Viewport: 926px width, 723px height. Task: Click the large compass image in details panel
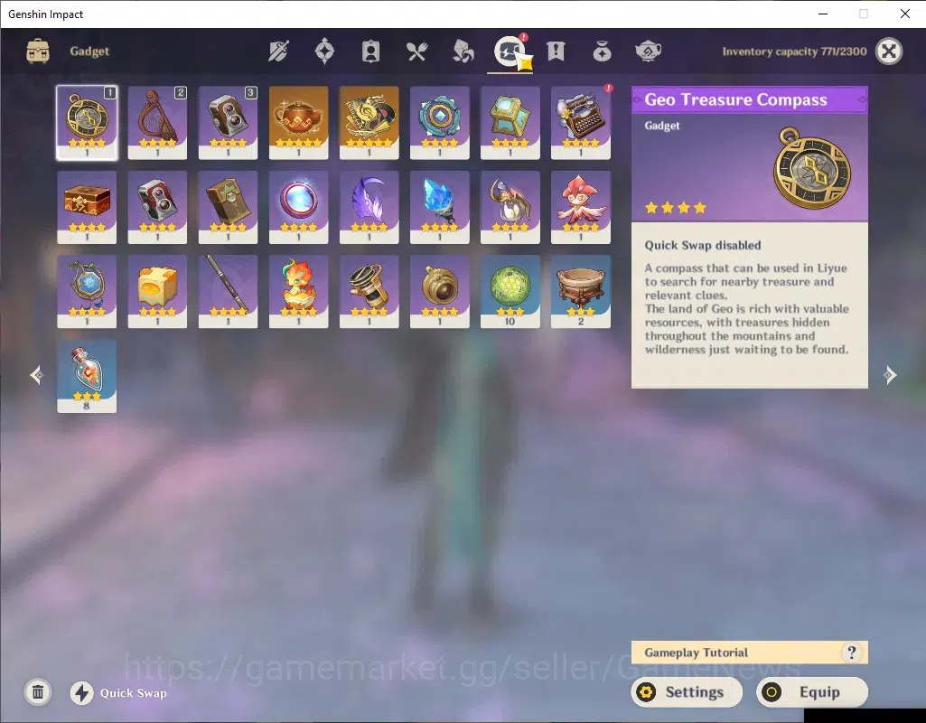point(812,168)
